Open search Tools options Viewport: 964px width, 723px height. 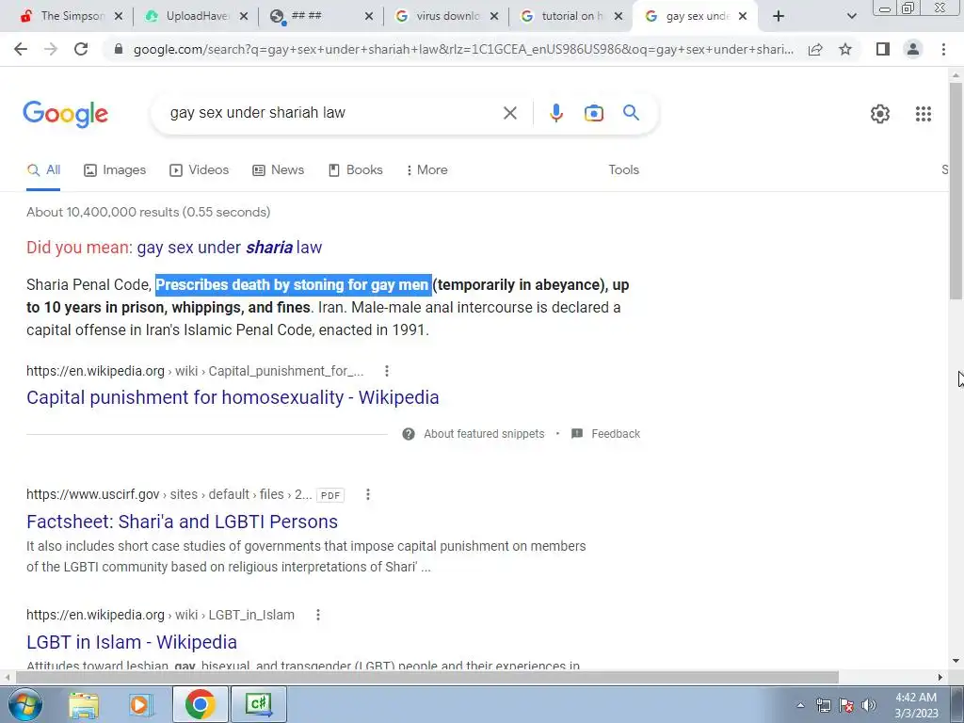point(623,170)
